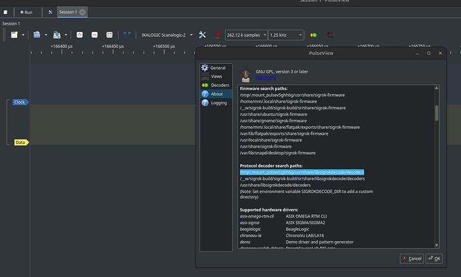Open device configuration wrench-screwdriver icon
The height and width of the screenshot is (277, 461).
point(202,35)
